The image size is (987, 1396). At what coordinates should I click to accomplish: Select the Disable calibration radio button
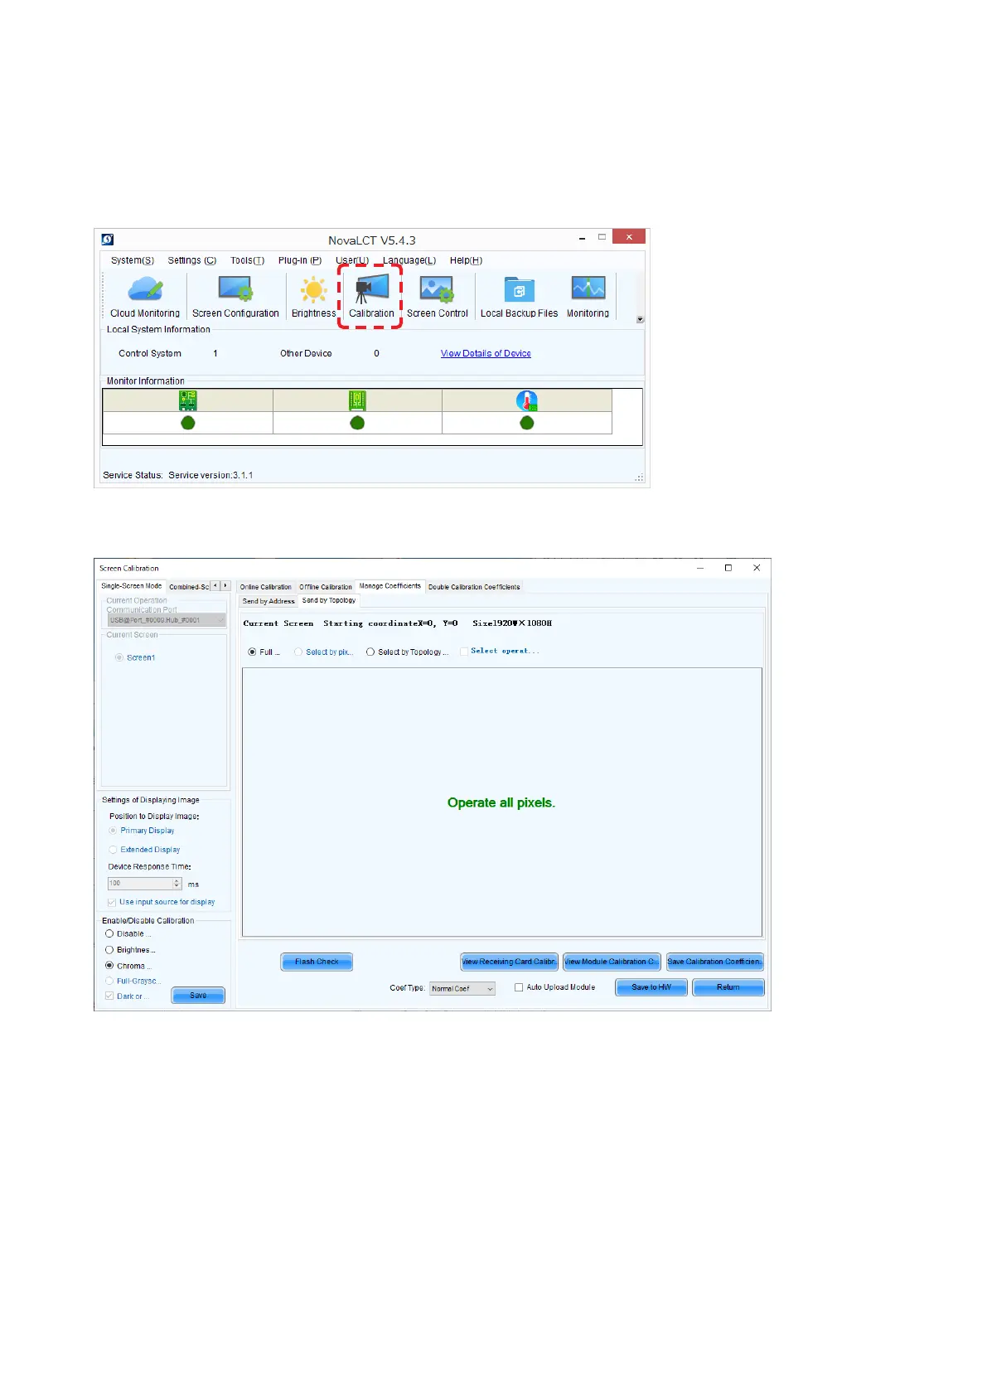tap(109, 933)
